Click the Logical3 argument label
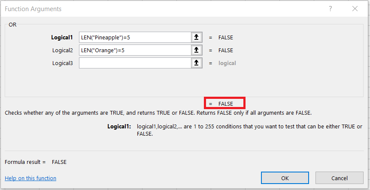Viewport: 370px width, 190px height. coord(63,63)
